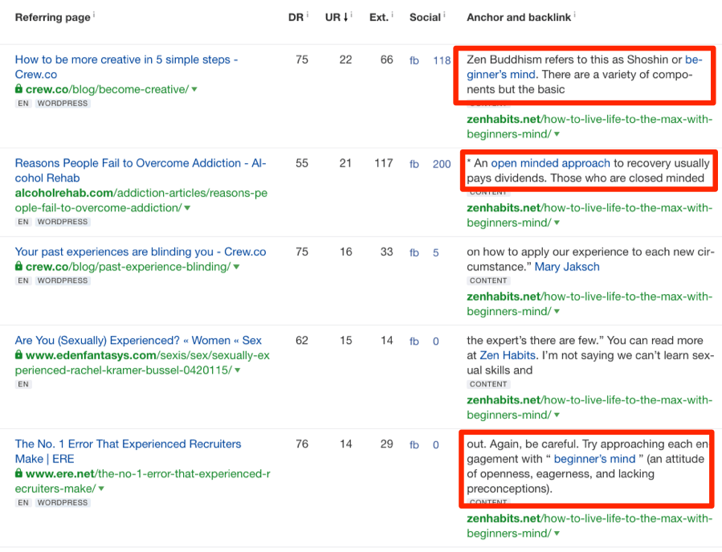The width and height of the screenshot is (722, 552).
Task: Click the fb icon on the alcoholrehab.com row
Action: (x=414, y=164)
